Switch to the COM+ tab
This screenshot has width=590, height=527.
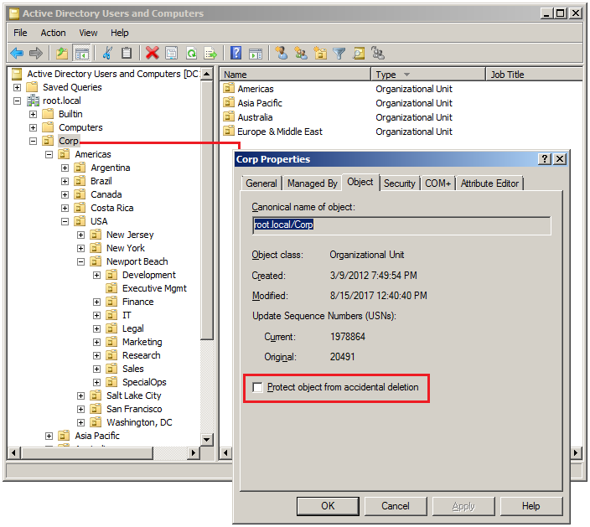437,183
